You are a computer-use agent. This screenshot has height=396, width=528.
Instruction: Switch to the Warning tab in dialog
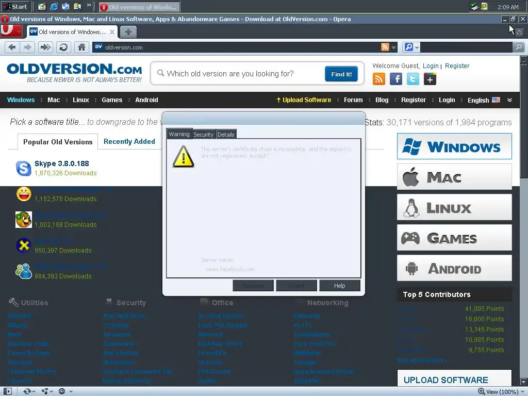click(x=179, y=134)
